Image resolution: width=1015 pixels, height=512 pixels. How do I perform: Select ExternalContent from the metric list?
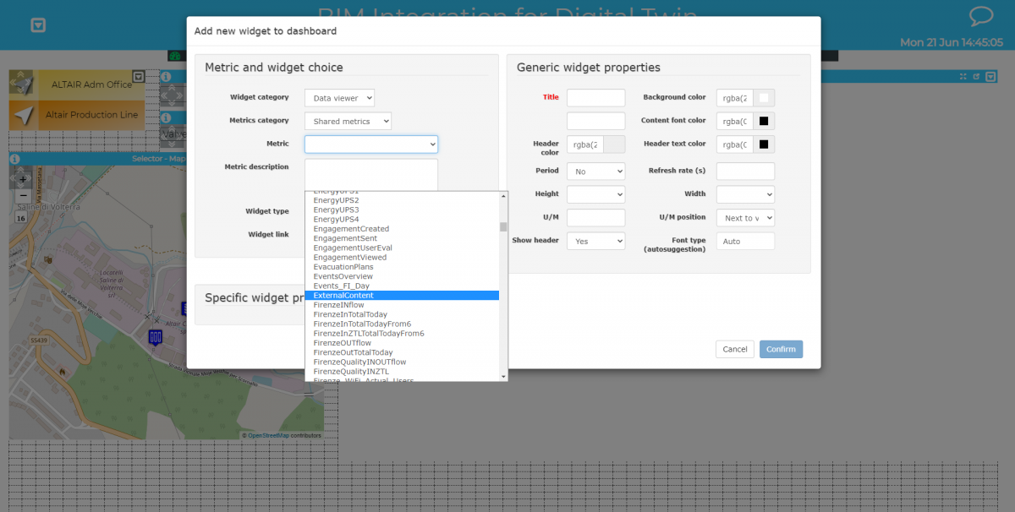[x=343, y=296]
